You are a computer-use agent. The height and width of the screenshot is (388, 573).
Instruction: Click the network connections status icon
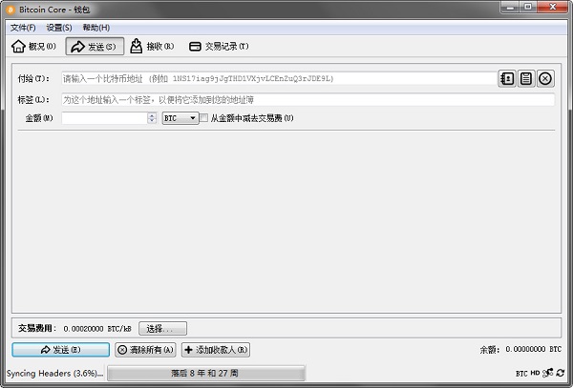[x=548, y=373]
